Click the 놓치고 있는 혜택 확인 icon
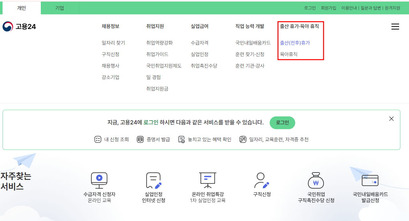 (181, 139)
